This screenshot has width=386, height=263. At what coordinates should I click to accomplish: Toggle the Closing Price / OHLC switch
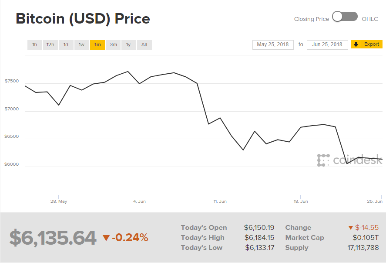pyautogui.click(x=345, y=17)
